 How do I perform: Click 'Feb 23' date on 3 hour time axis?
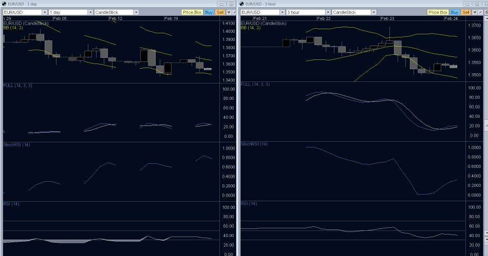[x=387, y=18]
